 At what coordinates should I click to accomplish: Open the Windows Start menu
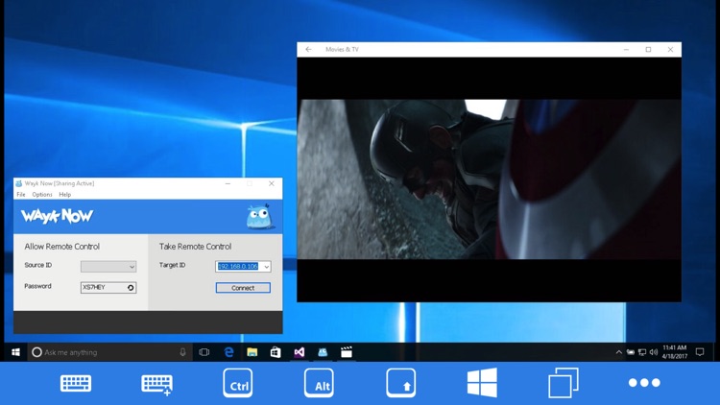coord(15,352)
